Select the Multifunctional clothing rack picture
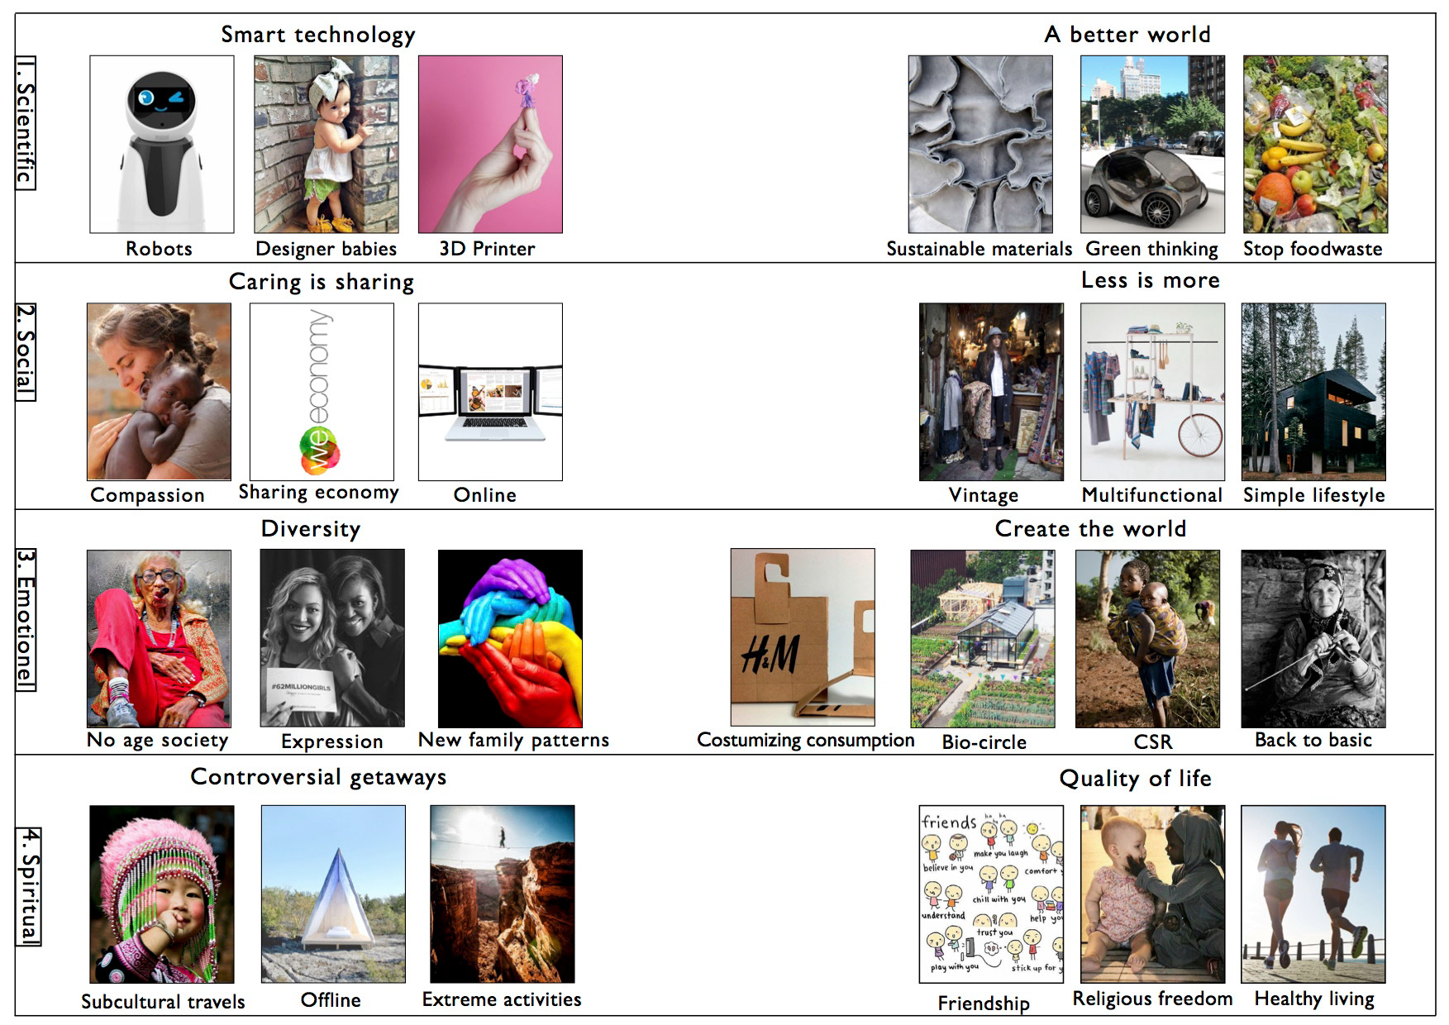The image size is (1449, 1025). coord(1153,392)
